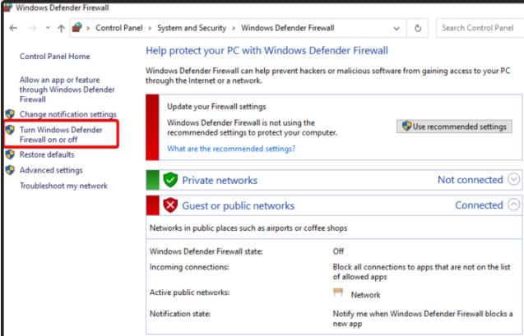Click the Back navigation arrow

coord(12,28)
